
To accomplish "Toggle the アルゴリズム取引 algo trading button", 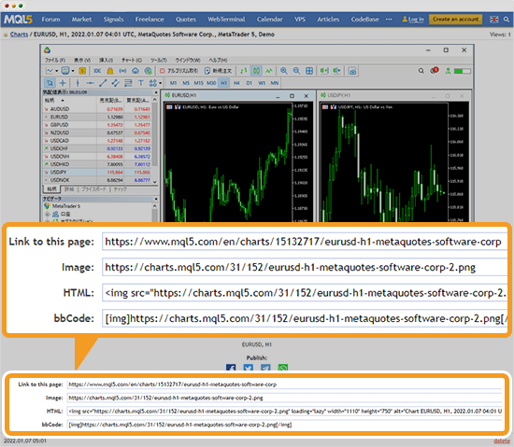I will pyautogui.click(x=178, y=71).
